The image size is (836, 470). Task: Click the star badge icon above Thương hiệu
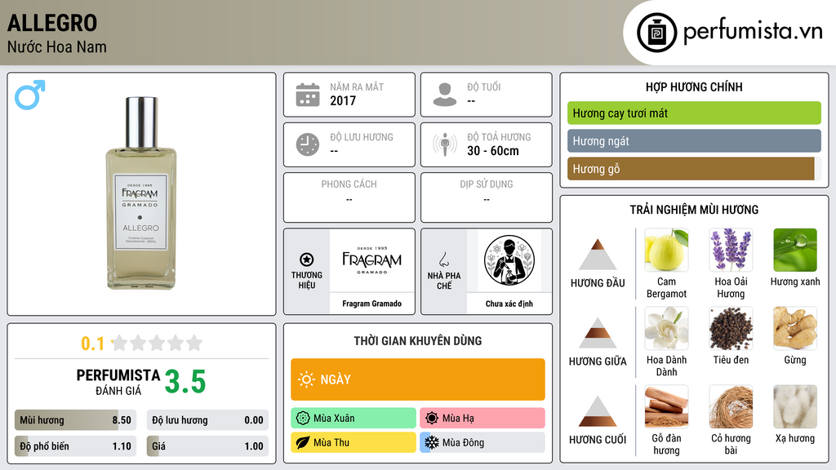tap(307, 259)
